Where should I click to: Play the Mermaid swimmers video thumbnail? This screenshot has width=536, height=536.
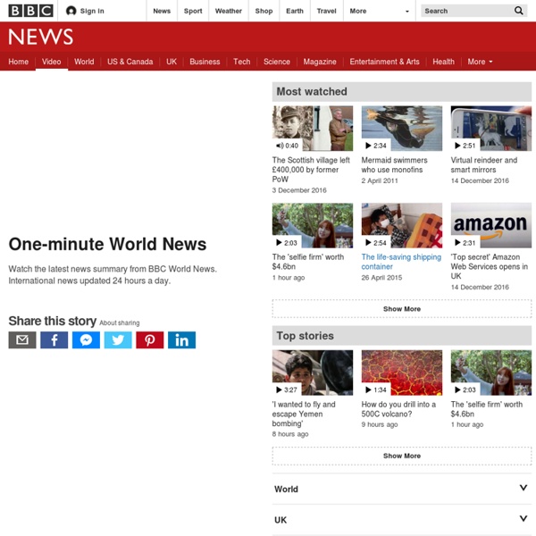coord(401,129)
